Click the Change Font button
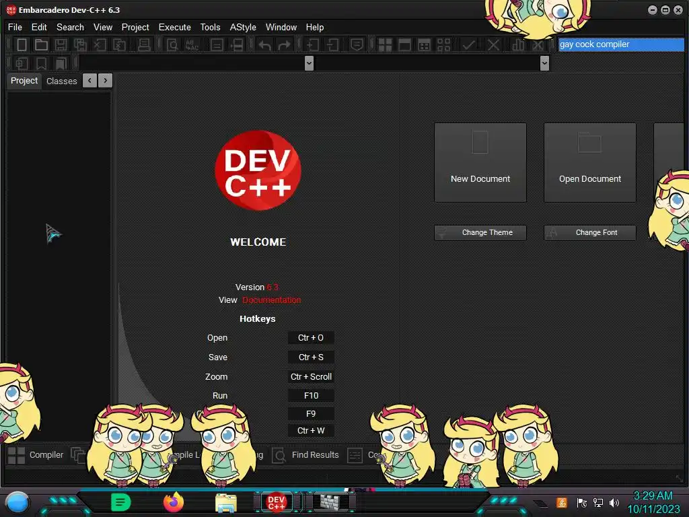This screenshot has width=689, height=517. 589,232
